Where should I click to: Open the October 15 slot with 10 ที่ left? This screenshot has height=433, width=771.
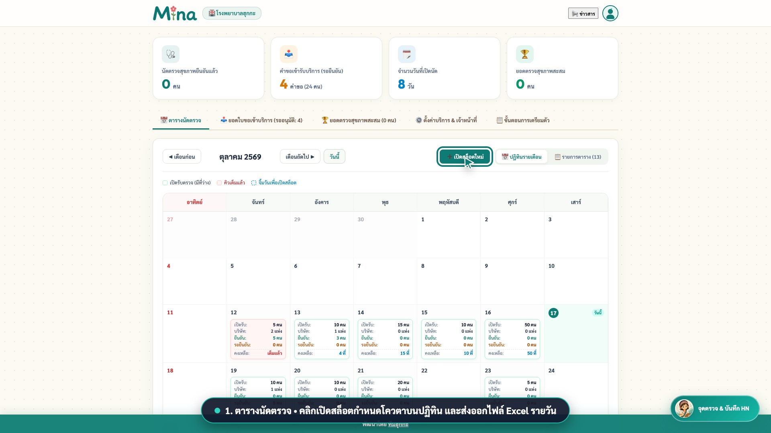pyautogui.click(x=449, y=339)
